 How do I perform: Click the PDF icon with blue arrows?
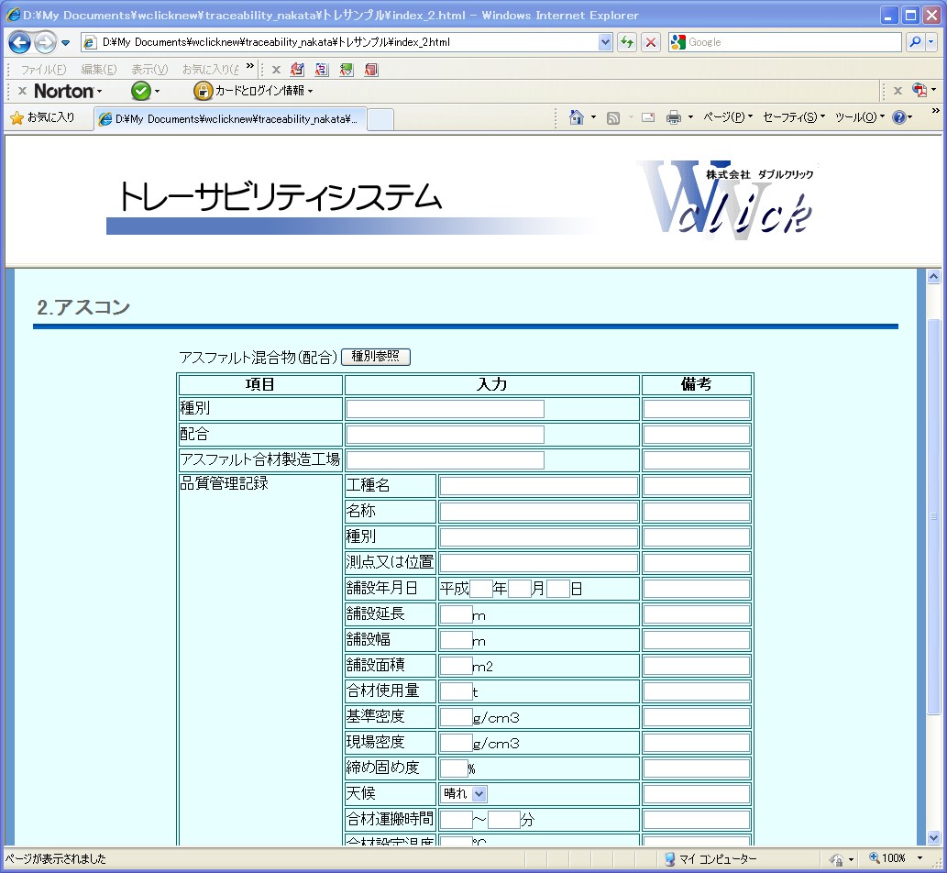(322, 70)
